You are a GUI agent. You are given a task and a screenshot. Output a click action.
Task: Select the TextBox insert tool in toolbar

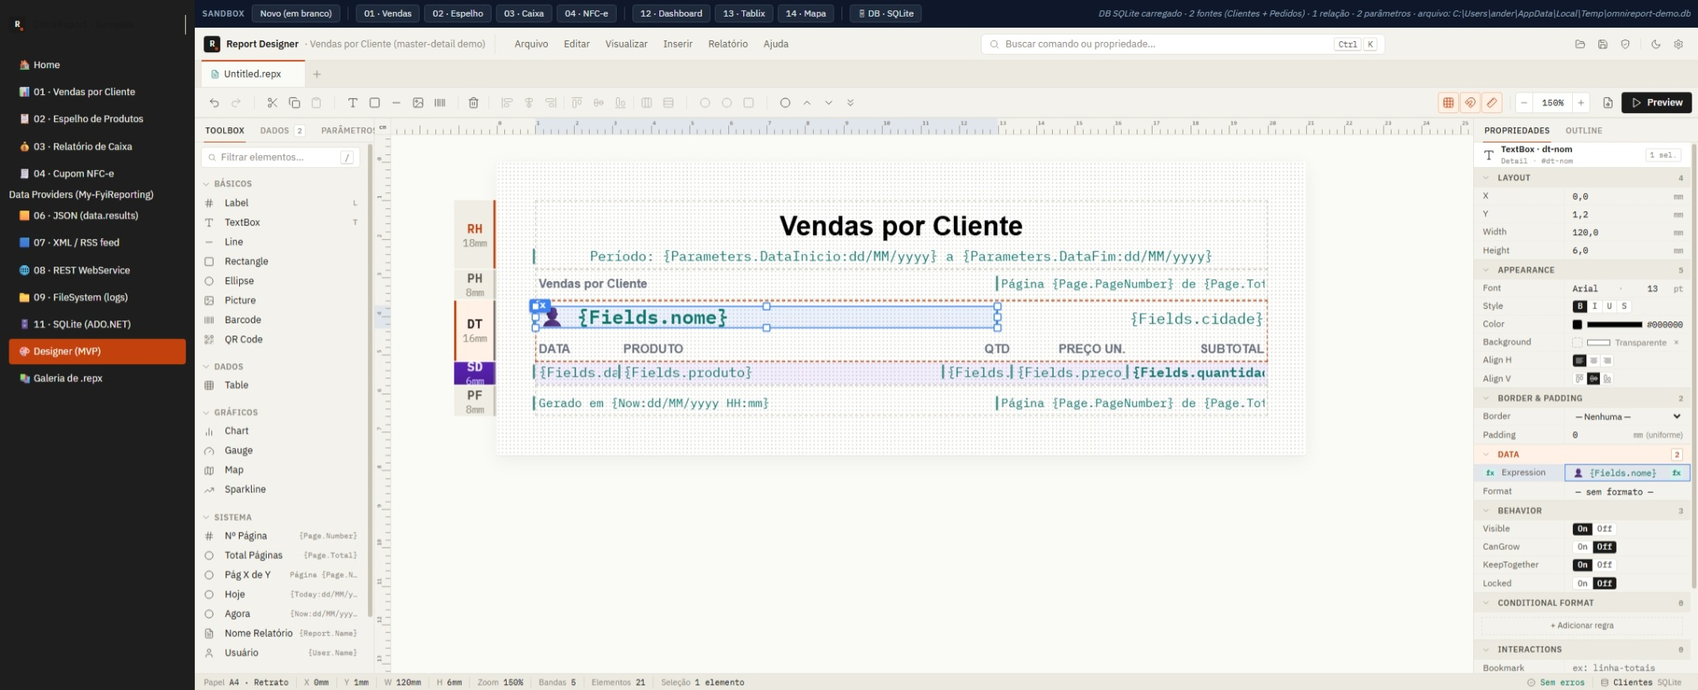353,103
